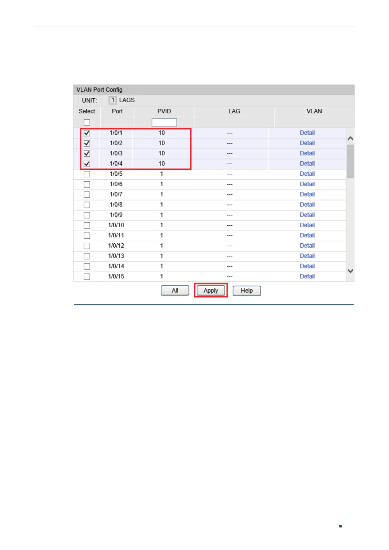
Task: Check the checkbox for port 1/0/12
Action: (x=87, y=246)
